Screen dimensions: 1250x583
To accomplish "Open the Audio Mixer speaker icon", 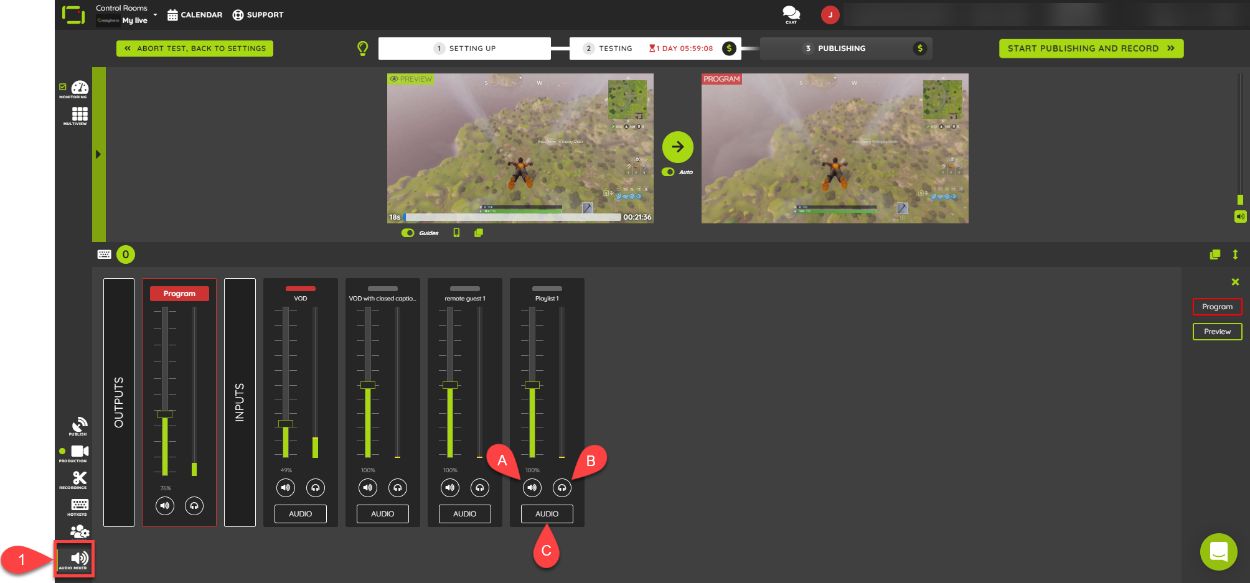I will click(79, 557).
